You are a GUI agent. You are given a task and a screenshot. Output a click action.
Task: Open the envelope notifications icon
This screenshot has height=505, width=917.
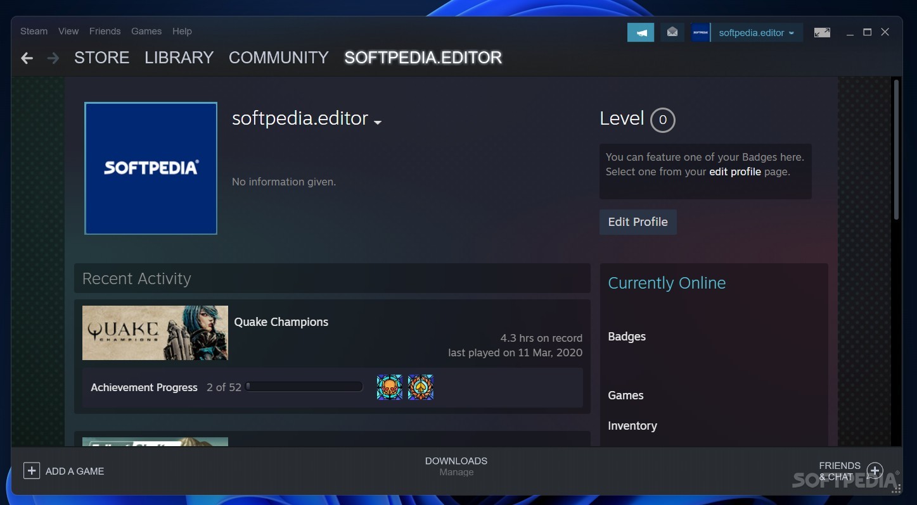[672, 32]
